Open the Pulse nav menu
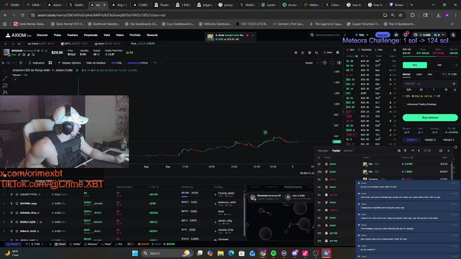This screenshot has height=259, width=461. tap(57, 35)
